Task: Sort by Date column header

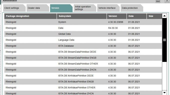Action: tap(137, 16)
